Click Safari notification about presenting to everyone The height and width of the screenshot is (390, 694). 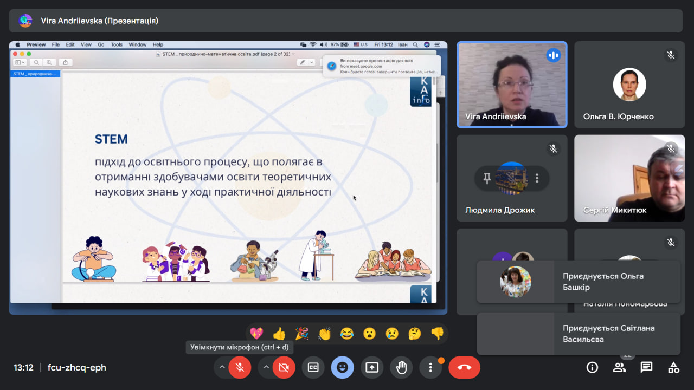coord(382,66)
